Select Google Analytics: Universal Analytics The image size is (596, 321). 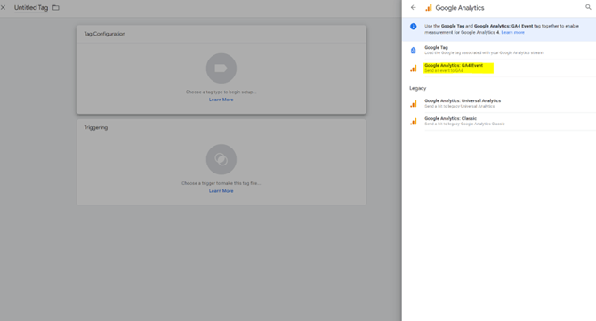(499, 103)
